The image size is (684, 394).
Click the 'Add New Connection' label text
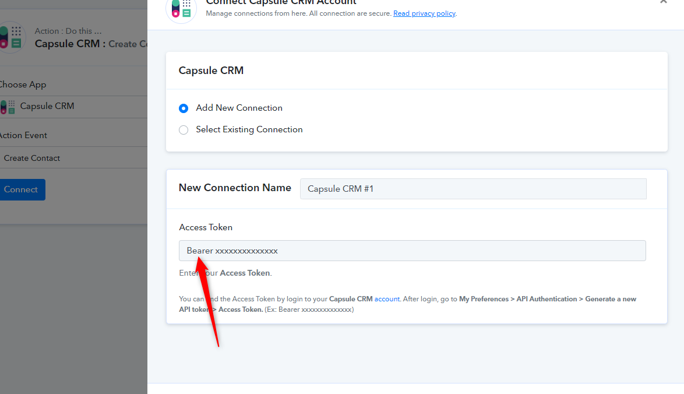click(239, 108)
